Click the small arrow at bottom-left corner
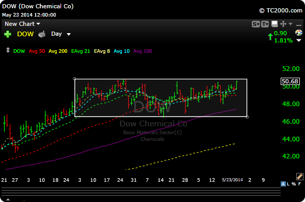Viewport: 305px width, 202px height. pyautogui.click(x=8, y=199)
